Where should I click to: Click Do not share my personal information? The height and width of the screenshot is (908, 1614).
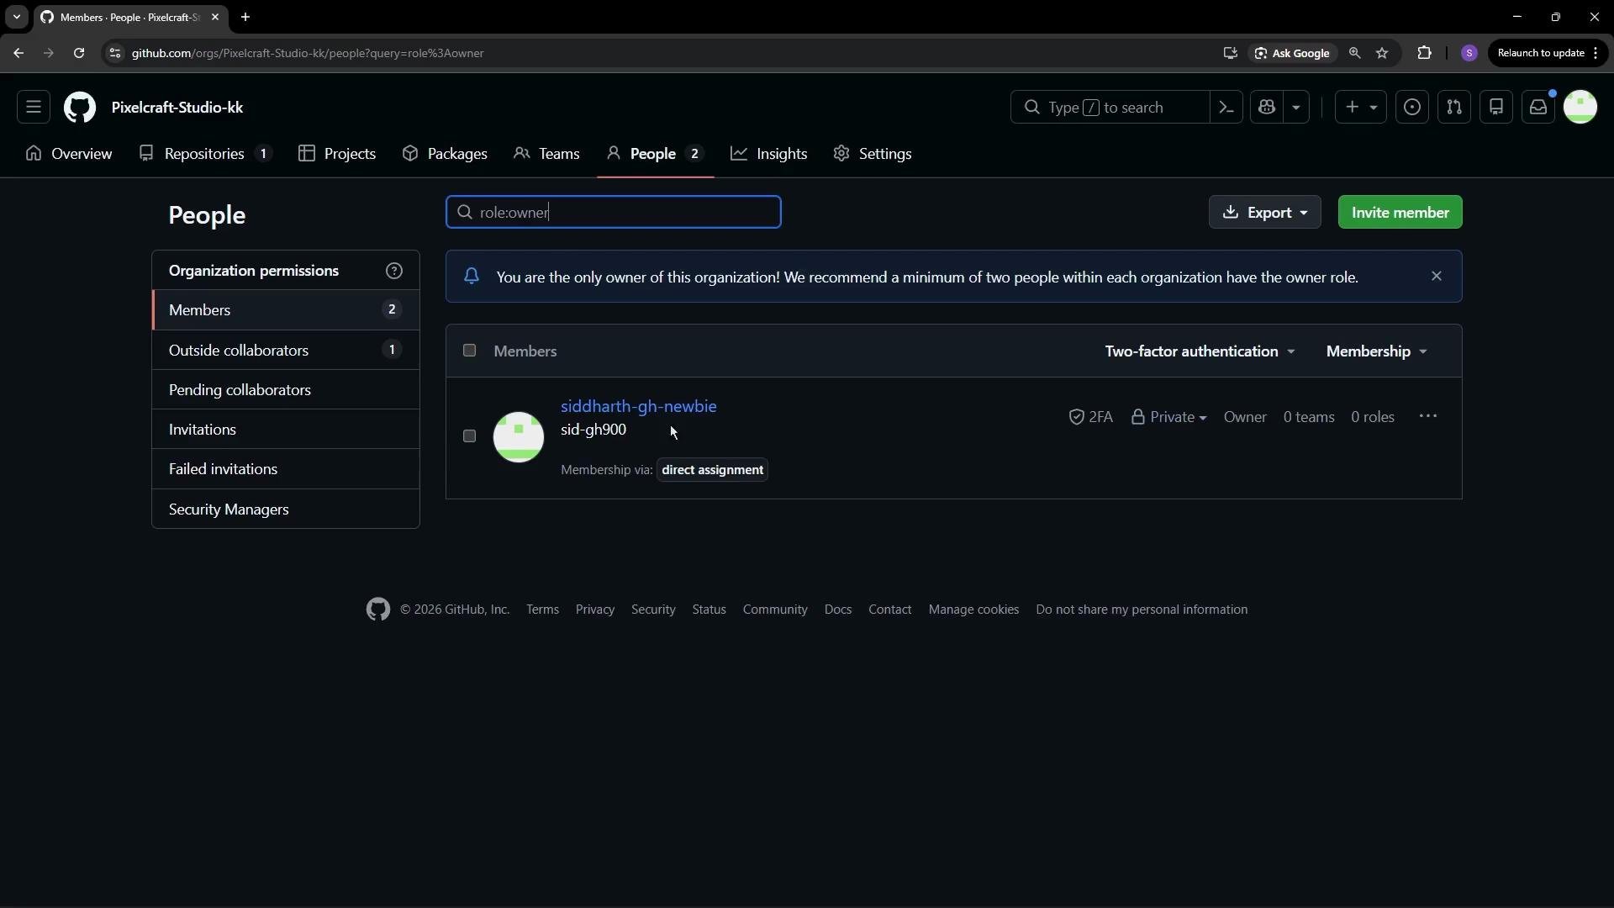point(1142,610)
